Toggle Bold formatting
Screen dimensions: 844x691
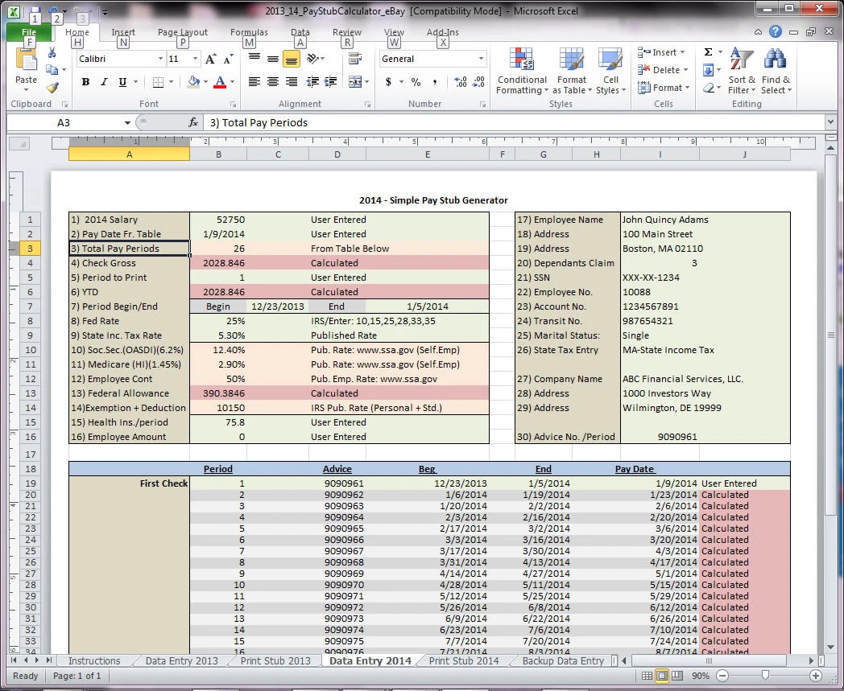(x=85, y=82)
